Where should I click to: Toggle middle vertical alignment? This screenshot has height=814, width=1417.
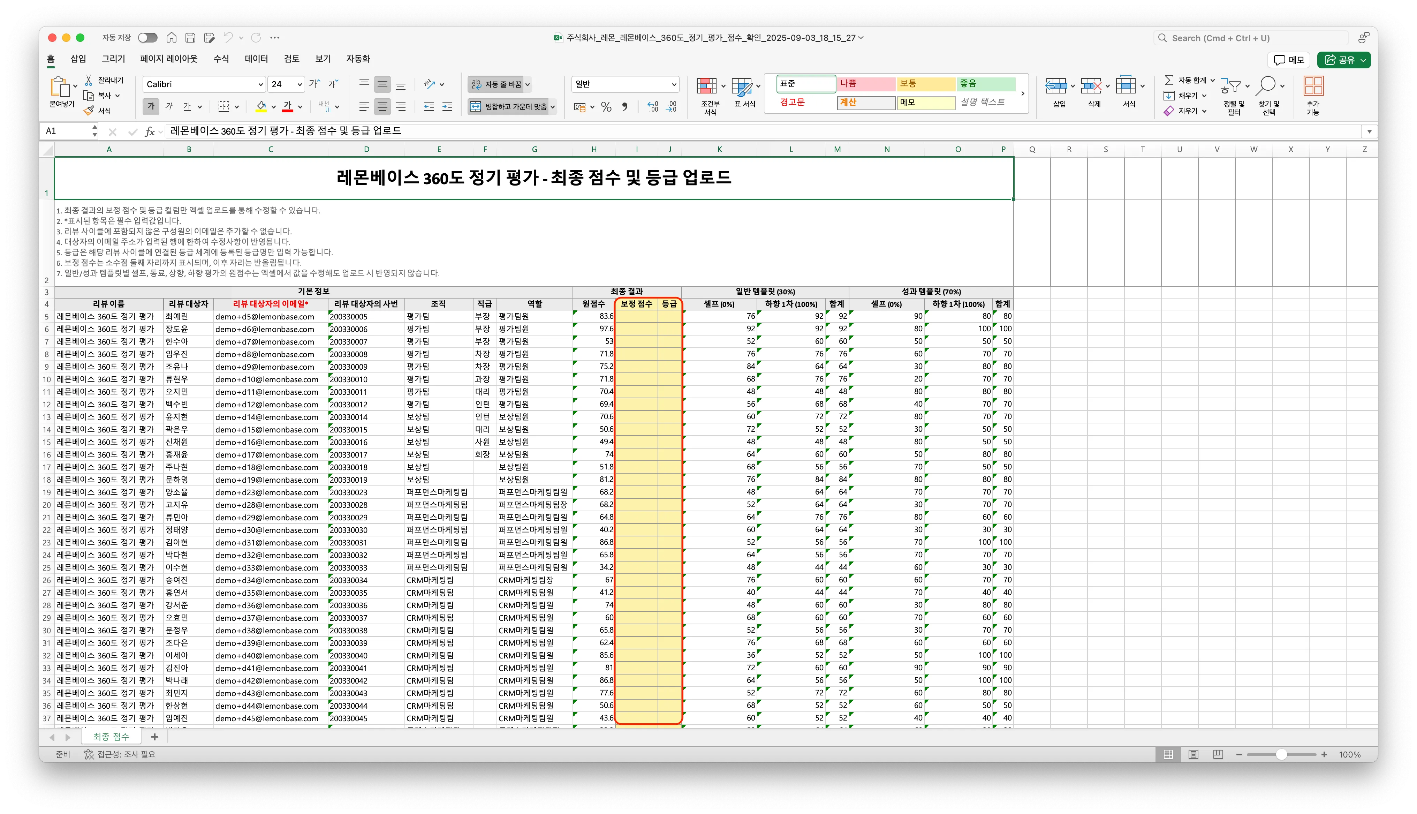(382, 84)
